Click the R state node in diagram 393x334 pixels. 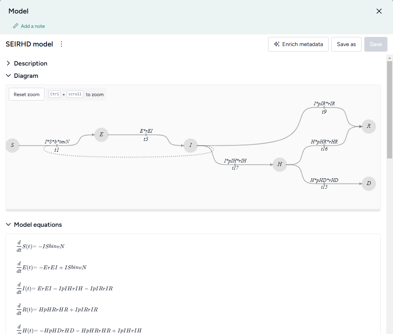coord(369,126)
